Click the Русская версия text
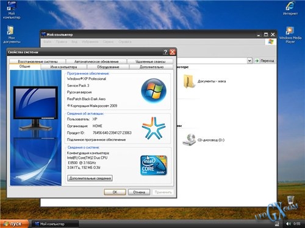This screenshot has height=228, width=305. [79, 92]
